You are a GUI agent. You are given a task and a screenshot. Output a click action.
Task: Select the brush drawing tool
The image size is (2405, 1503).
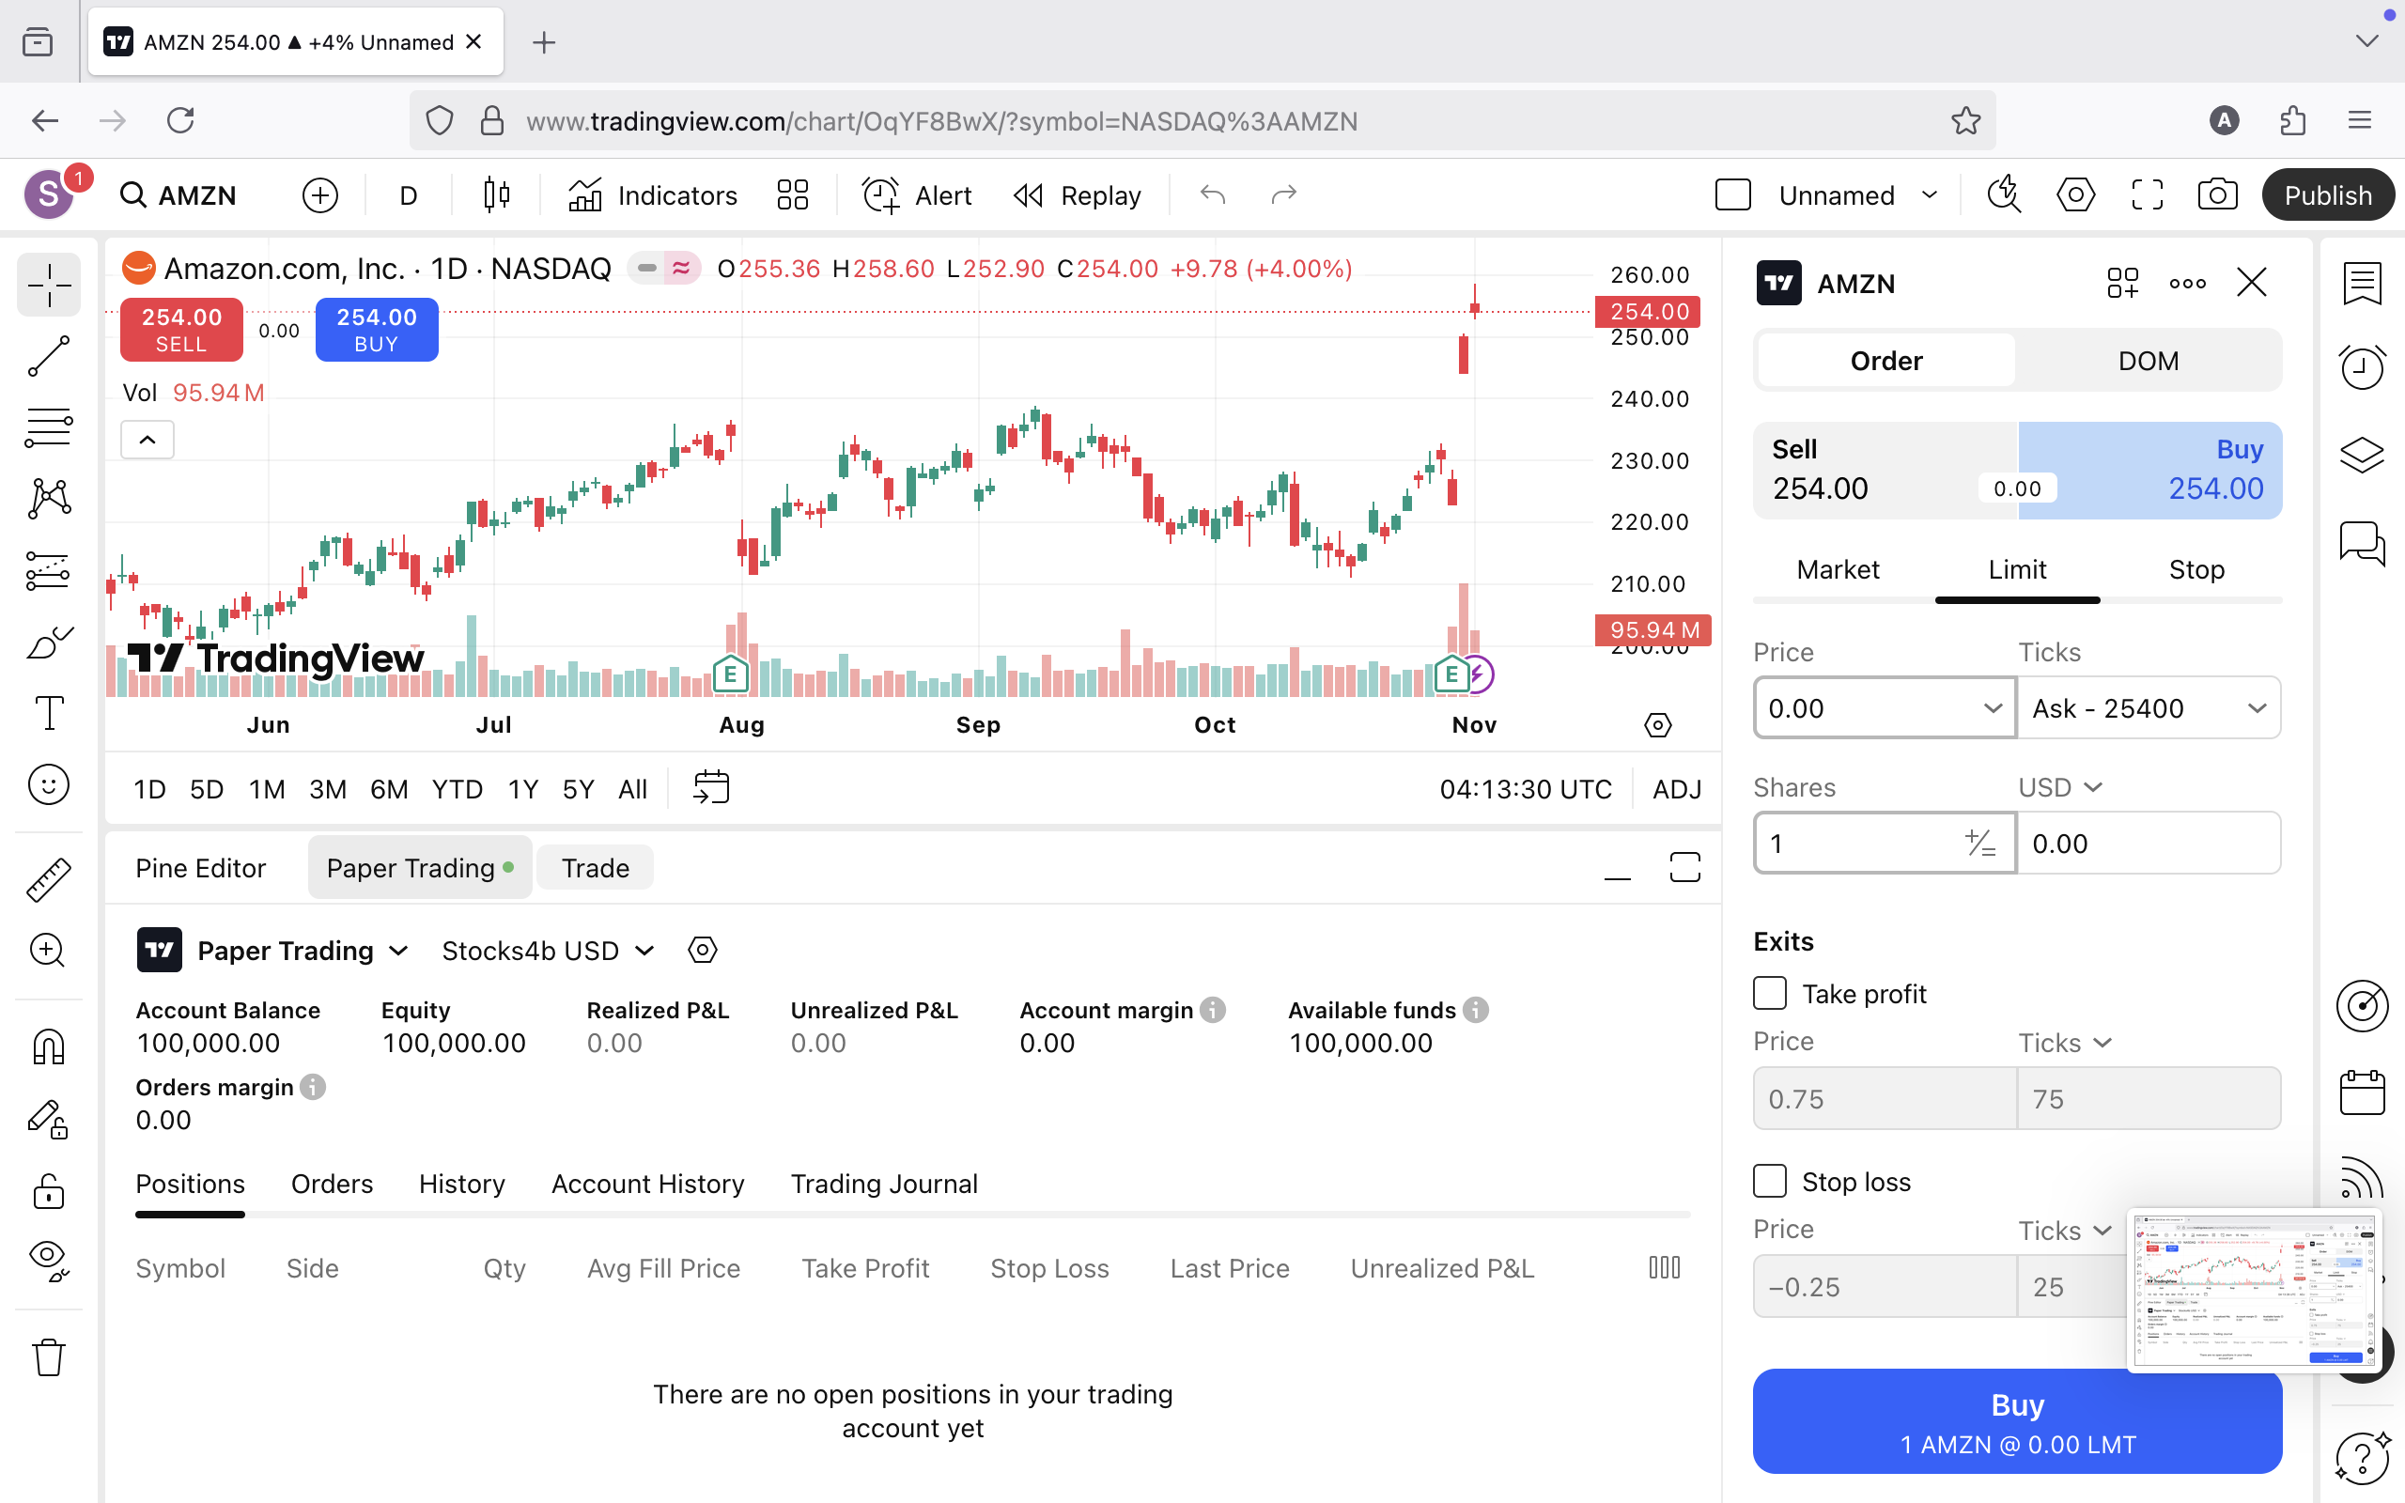coord(48,643)
